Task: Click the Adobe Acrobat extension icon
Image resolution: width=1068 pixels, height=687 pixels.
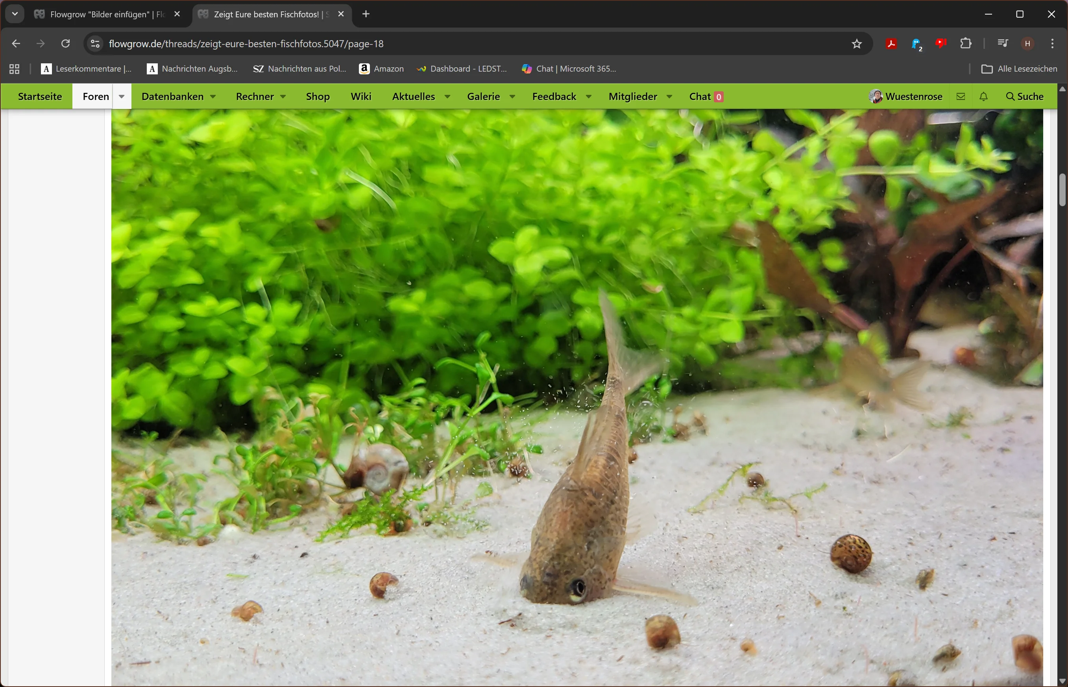Action: pyautogui.click(x=891, y=44)
